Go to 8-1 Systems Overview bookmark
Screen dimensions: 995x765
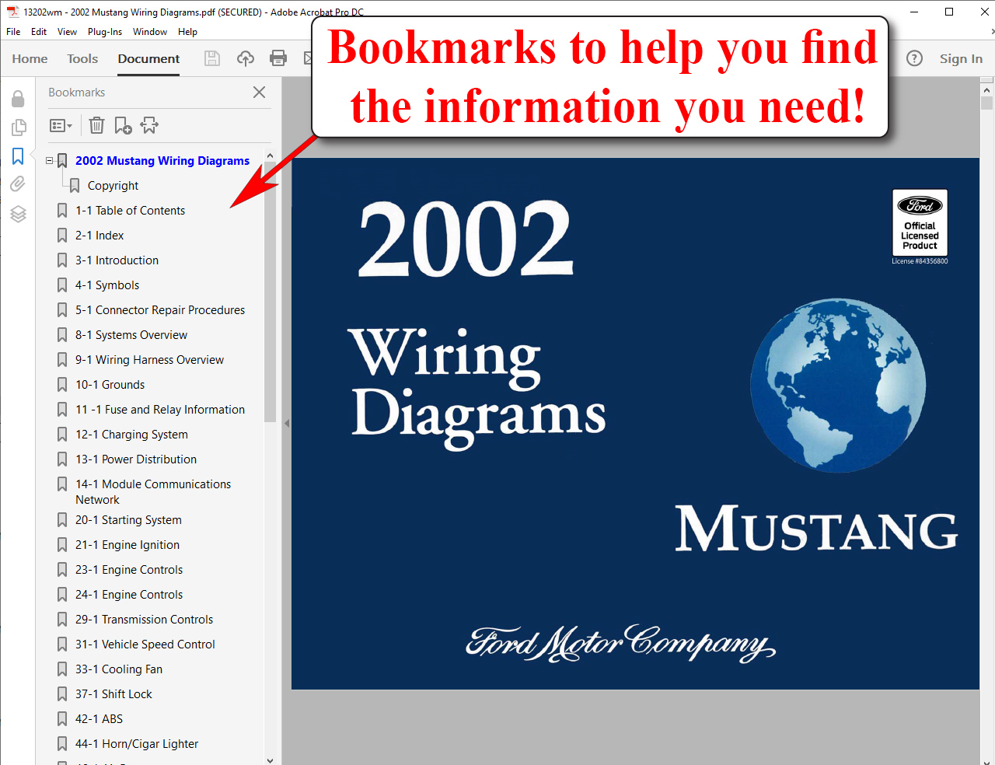pyautogui.click(x=131, y=335)
